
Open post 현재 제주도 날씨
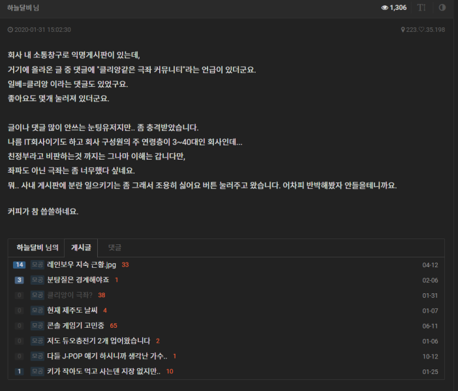click(72, 310)
